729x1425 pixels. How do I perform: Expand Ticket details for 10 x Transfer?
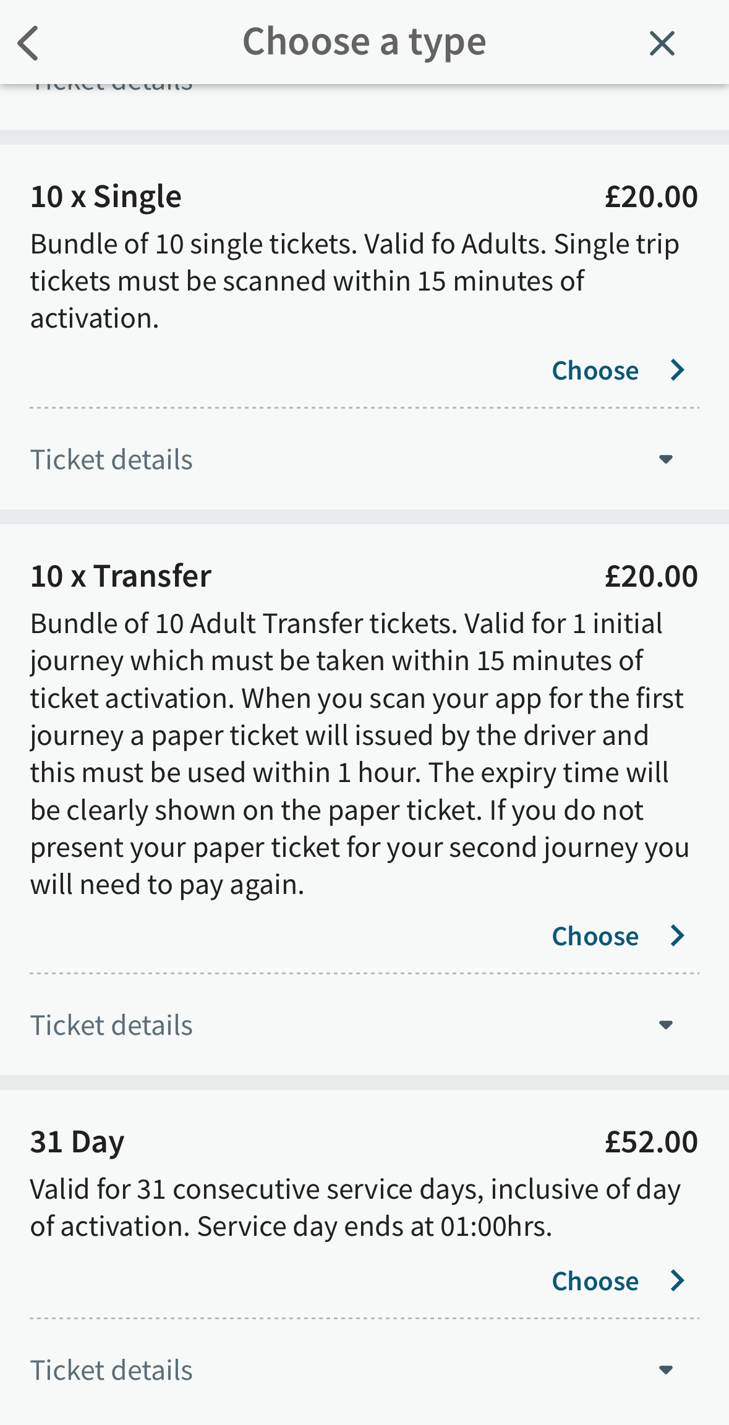pyautogui.click(x=112, y=1026)
